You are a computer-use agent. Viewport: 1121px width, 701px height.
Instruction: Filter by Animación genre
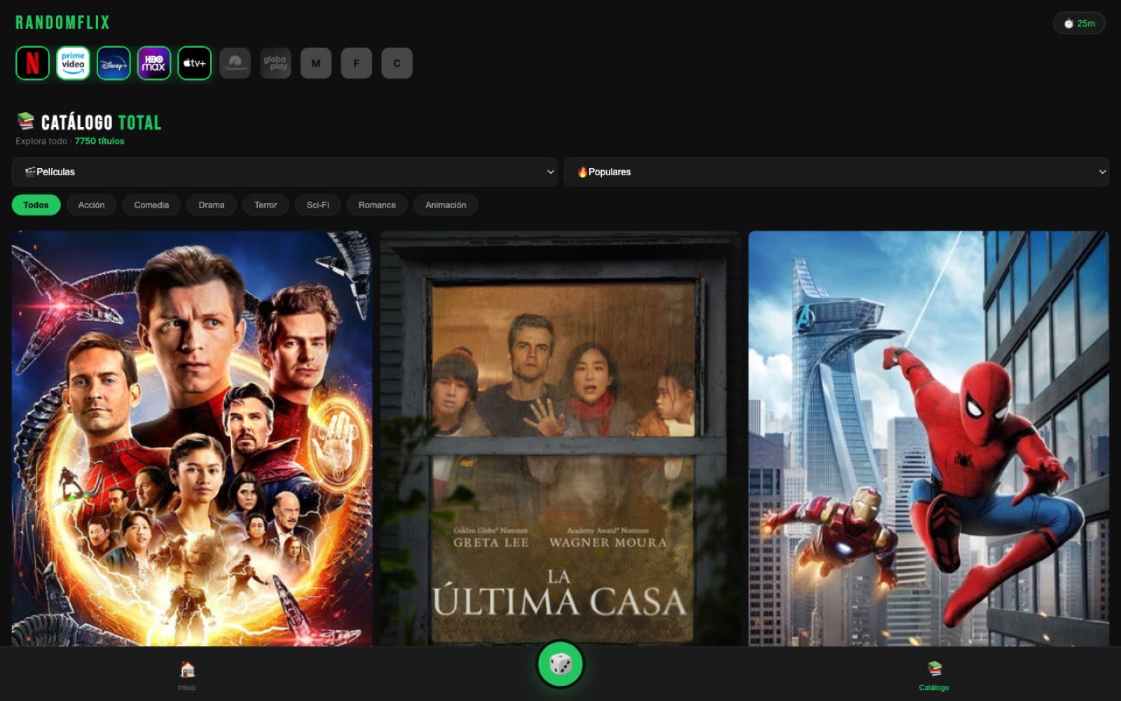446,205
